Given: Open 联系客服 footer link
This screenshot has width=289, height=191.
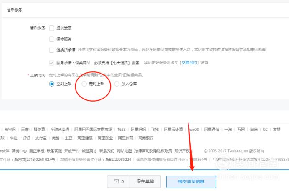Looking at the screenshot, I should click(x=54, y=151).
